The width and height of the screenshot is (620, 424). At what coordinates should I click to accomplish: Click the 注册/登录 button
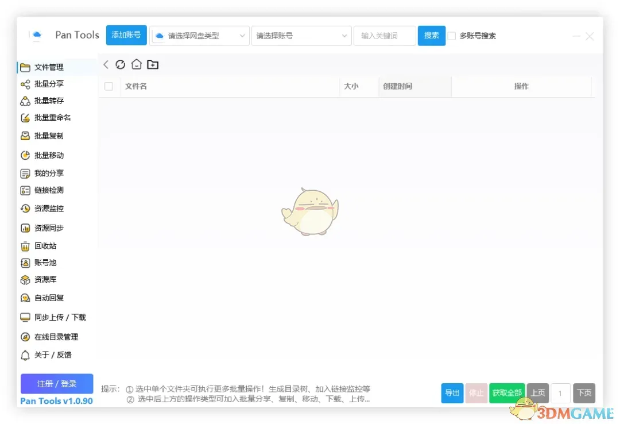tap(56, 384)
